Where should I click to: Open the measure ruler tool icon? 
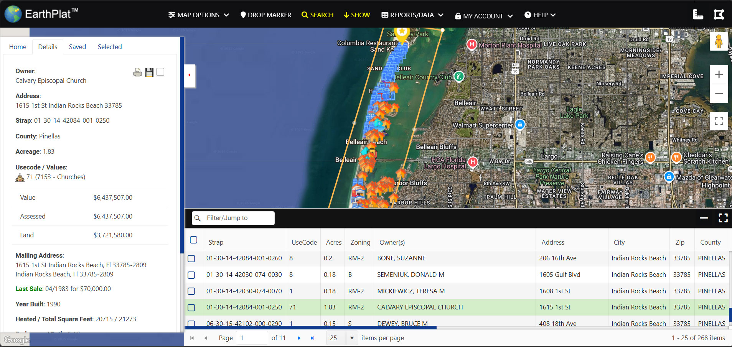point(698,15)
